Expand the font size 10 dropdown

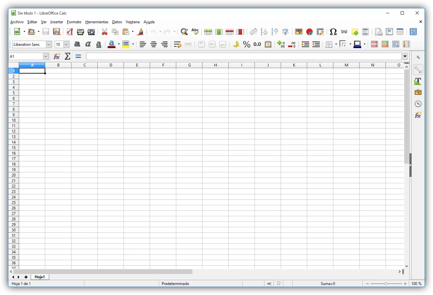[x=66, y=44]
